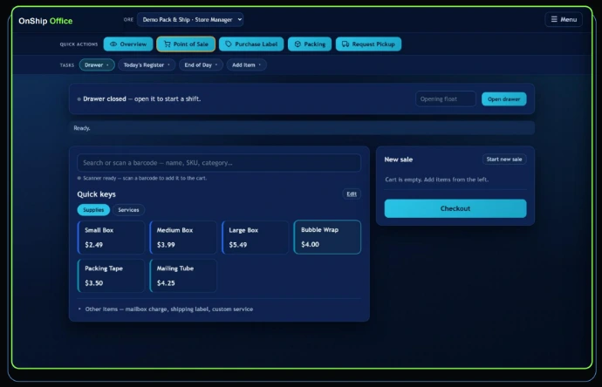
Task: Click the tag icon on Purchase Label
Action: tap(229, 44)
